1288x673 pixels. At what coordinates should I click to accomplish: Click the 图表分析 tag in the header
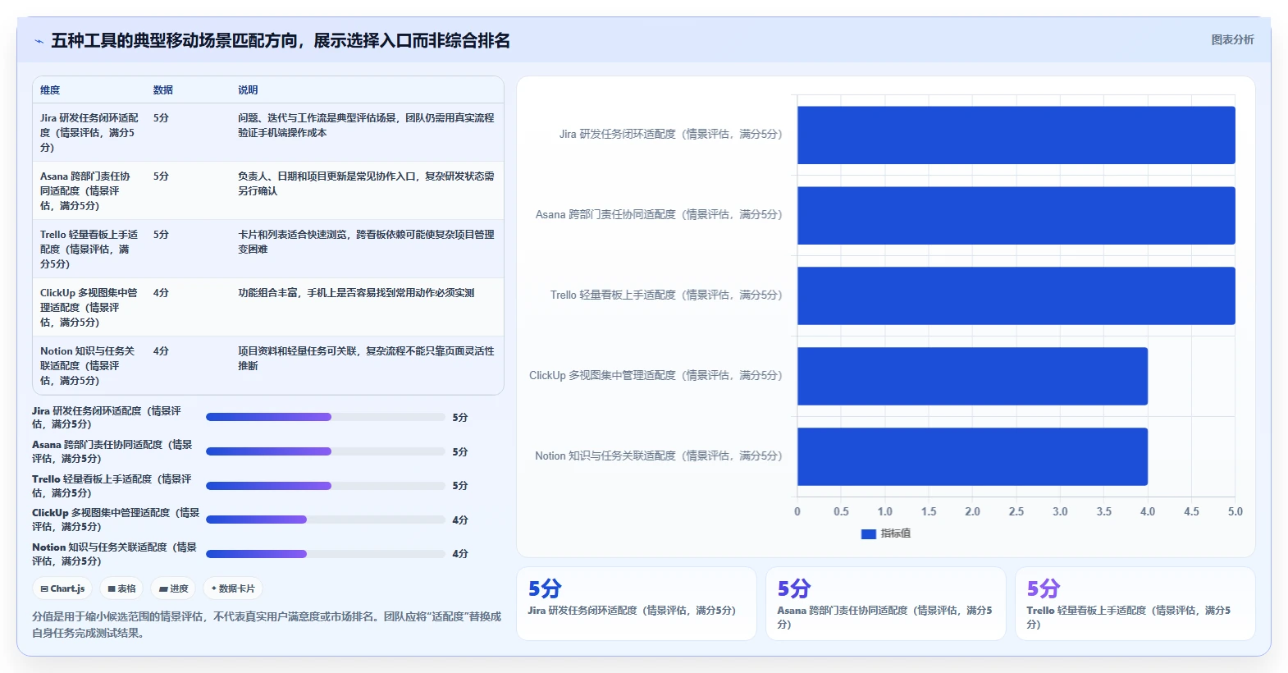(1232, 39)
